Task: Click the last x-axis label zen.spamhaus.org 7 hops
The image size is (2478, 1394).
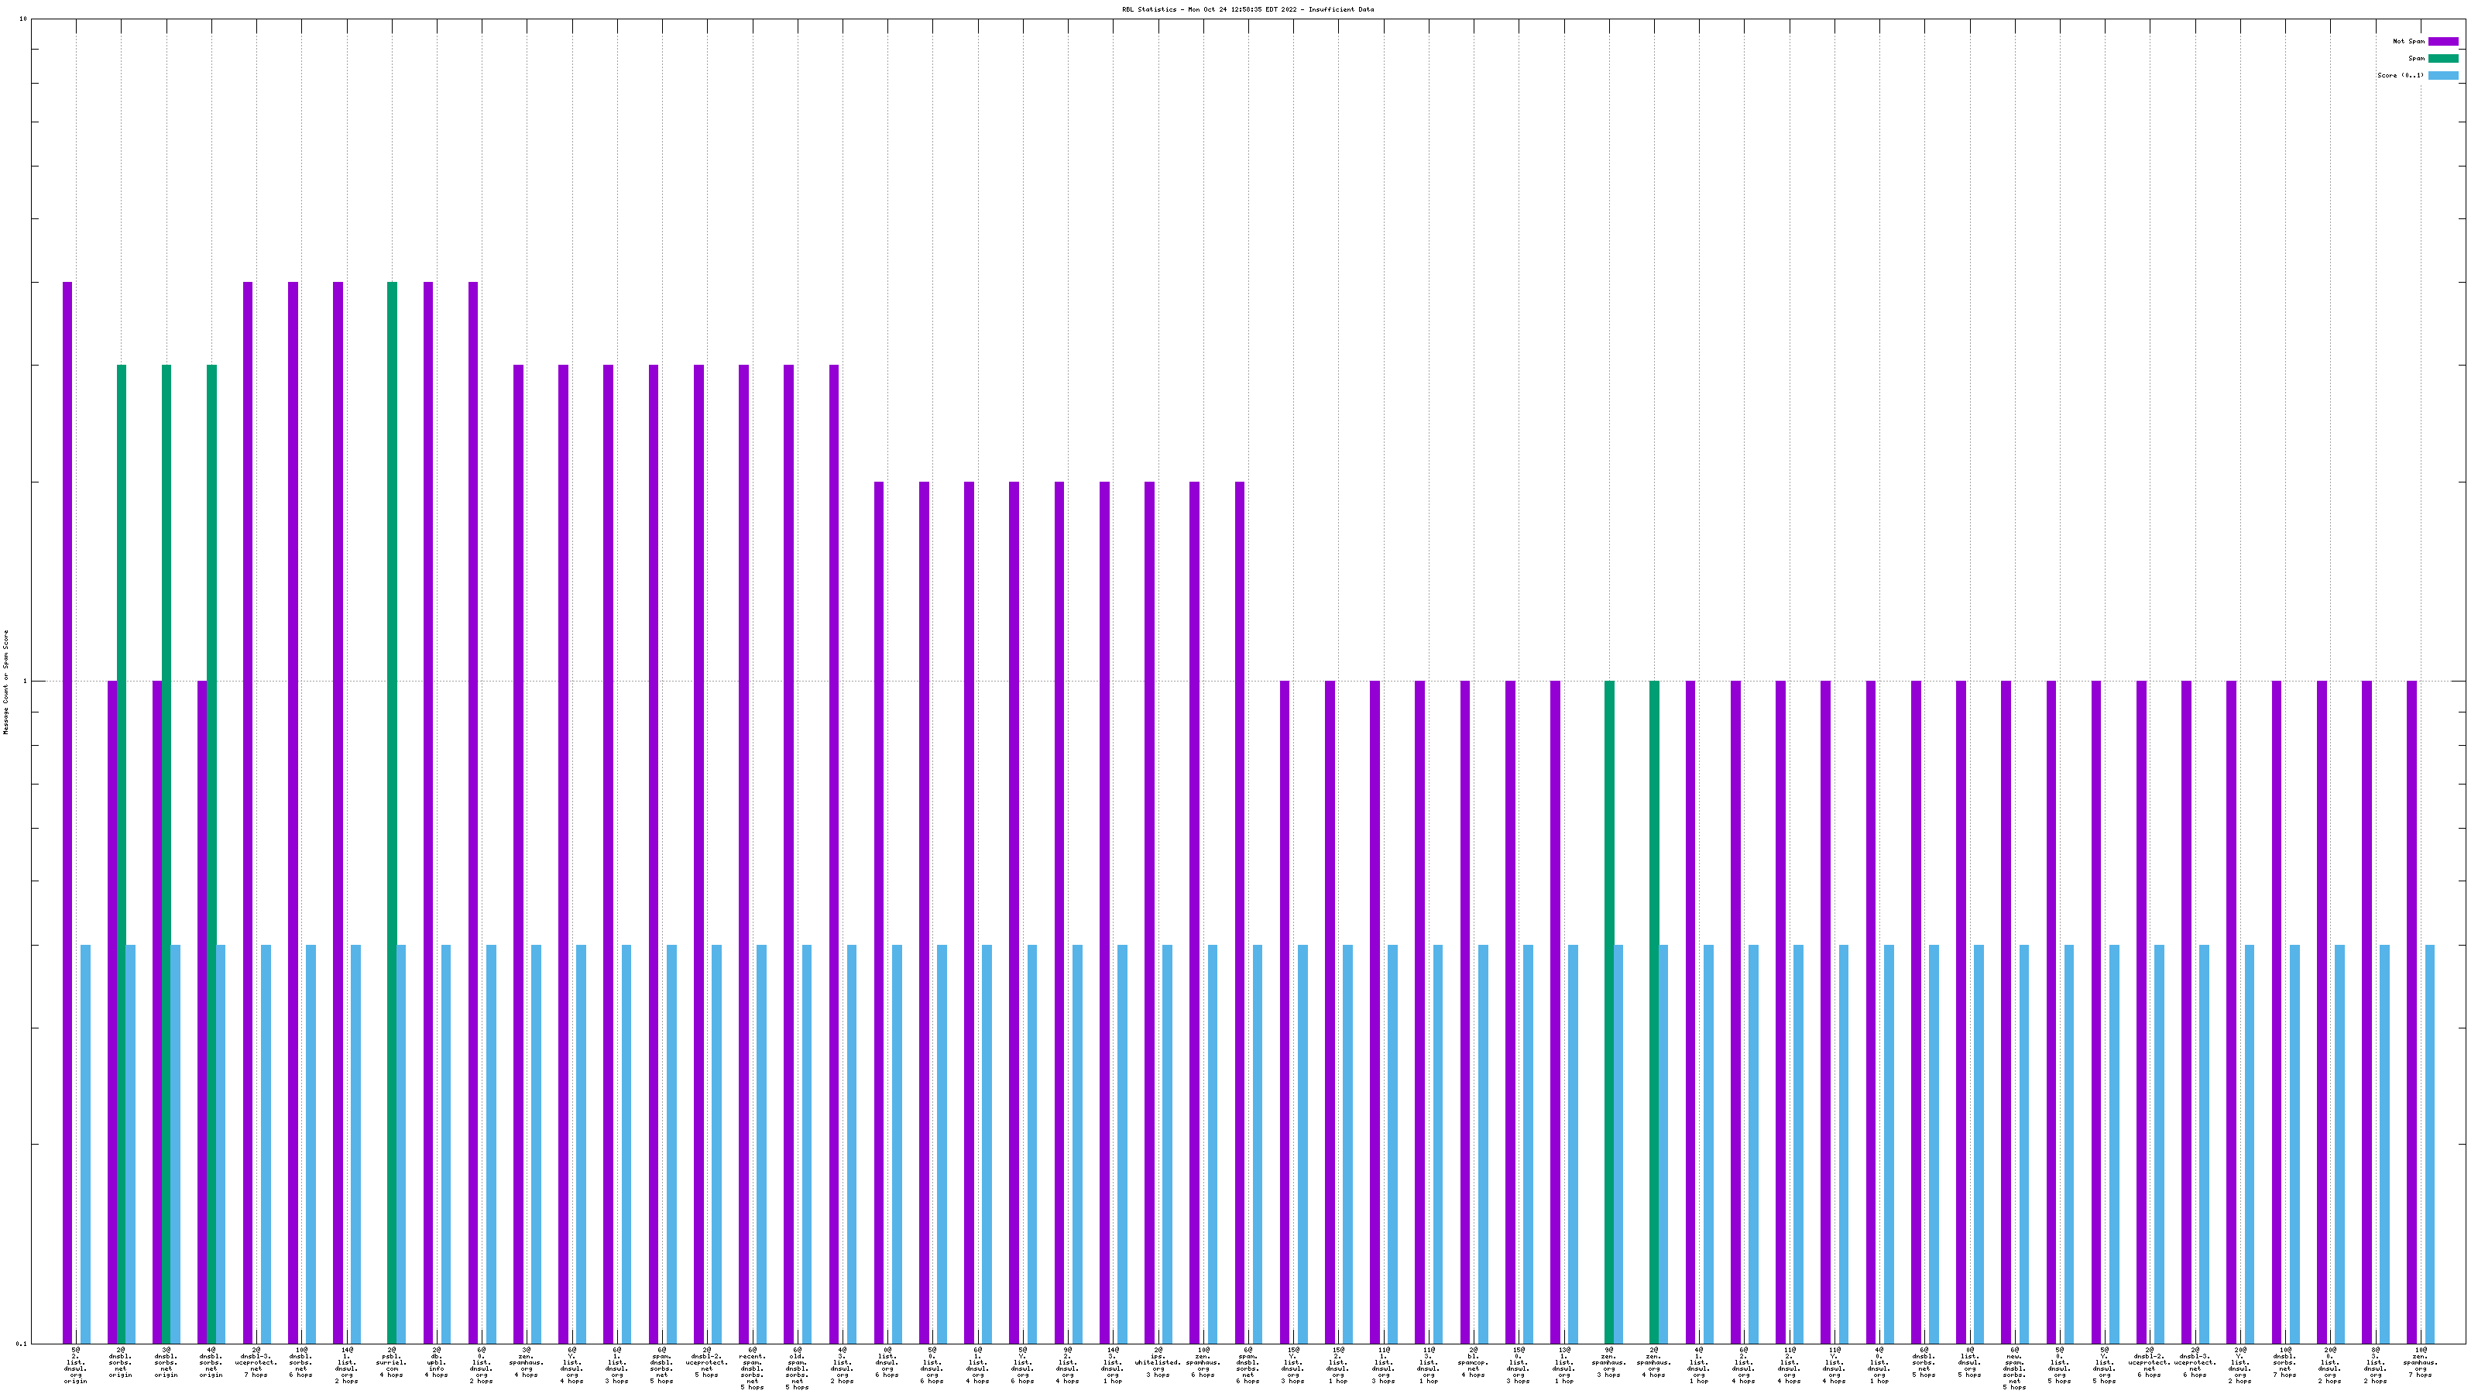Action: pyautogui.click(x=2419, y=1363)
